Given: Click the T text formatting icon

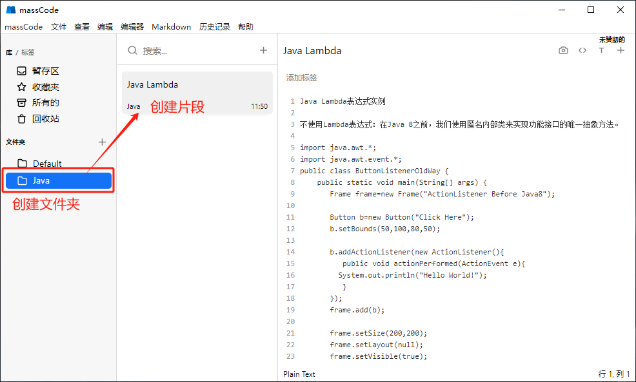Looking at the screenshot, I should click(602, 50).
